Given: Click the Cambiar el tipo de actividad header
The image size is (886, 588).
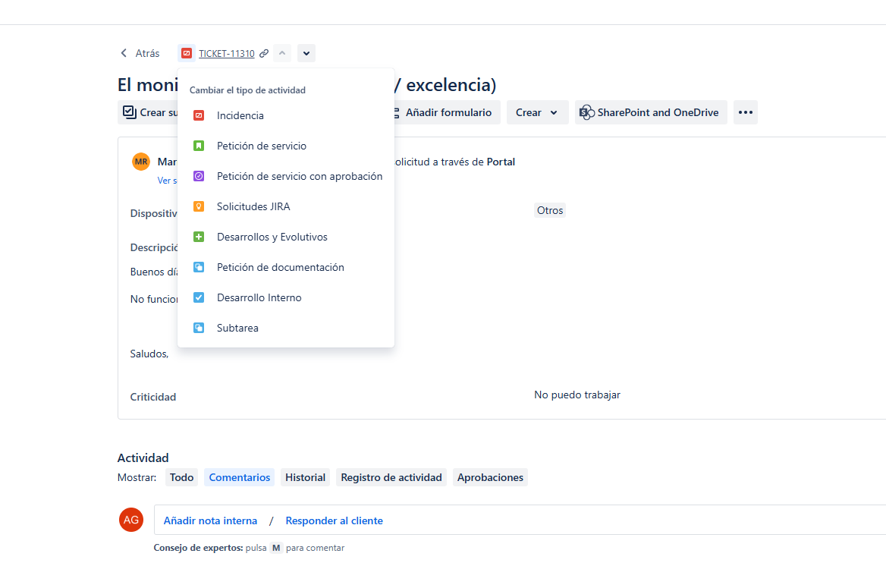Looking at the screenshot, I should click(247, 90).
